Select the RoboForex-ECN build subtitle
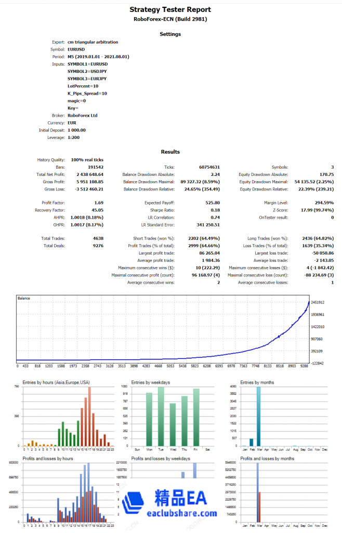 [170, 19]
